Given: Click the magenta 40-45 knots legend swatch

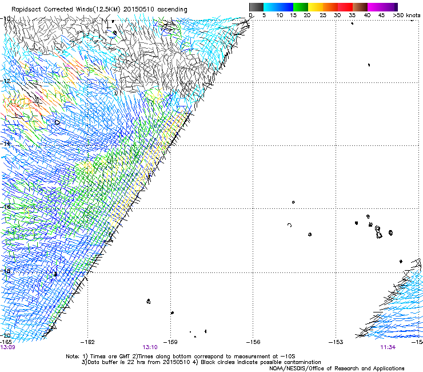Looking at the screenshot, I should pos(375,7).
